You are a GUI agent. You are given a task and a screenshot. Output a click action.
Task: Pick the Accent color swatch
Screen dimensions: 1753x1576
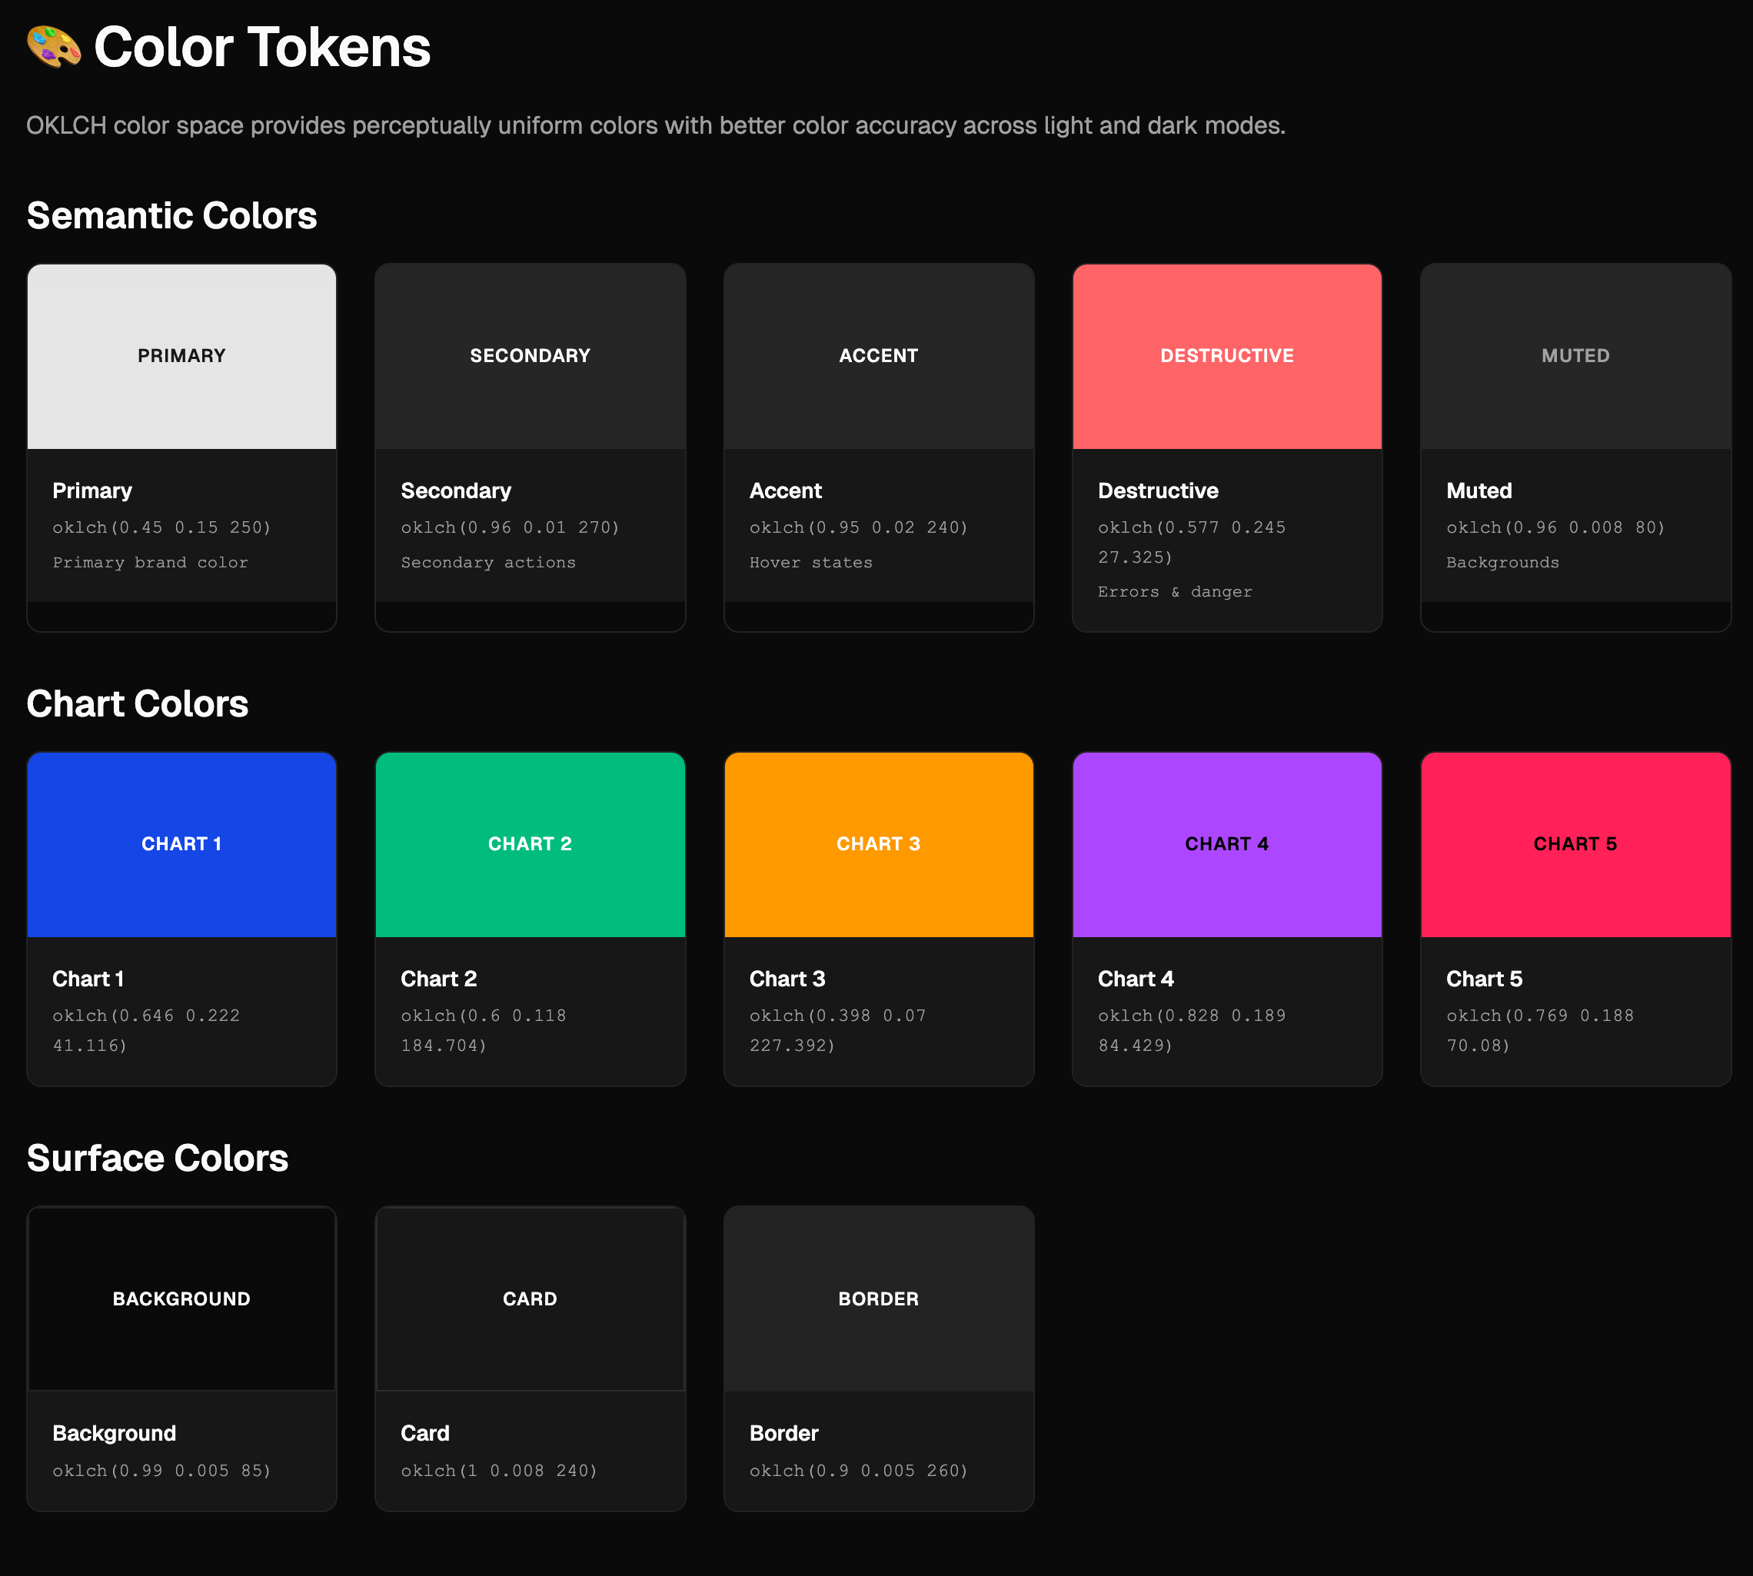coord(878,356)
